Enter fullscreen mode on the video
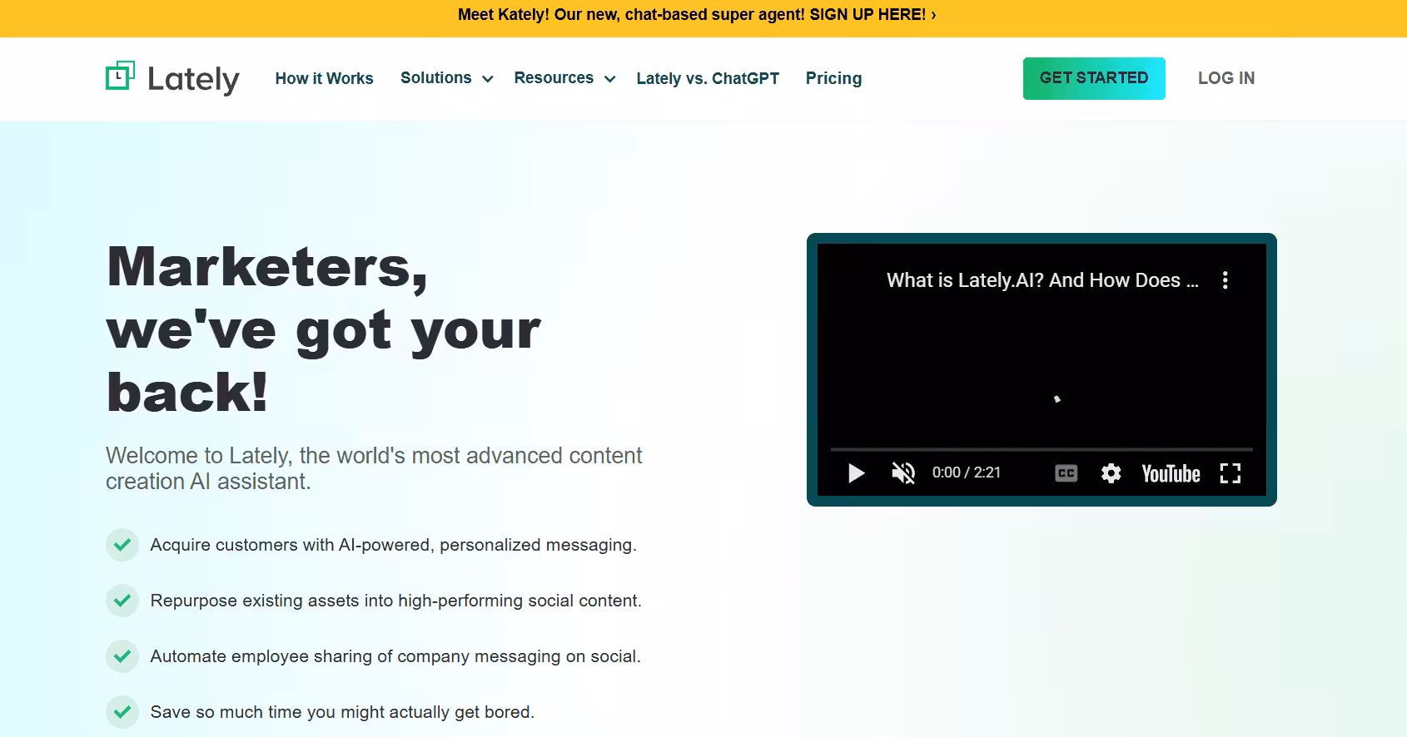 pyautogui.click(x=1231, y=473)
